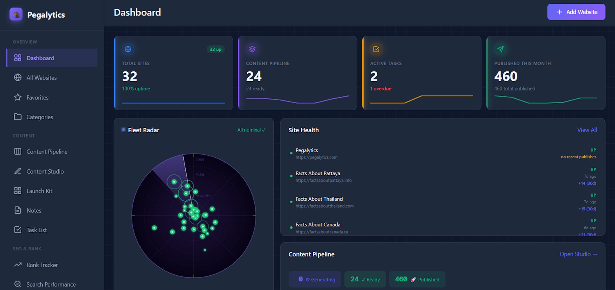Open Notes from the sidebar
Viewport: 615px width, 290px height.
(52, 210)
